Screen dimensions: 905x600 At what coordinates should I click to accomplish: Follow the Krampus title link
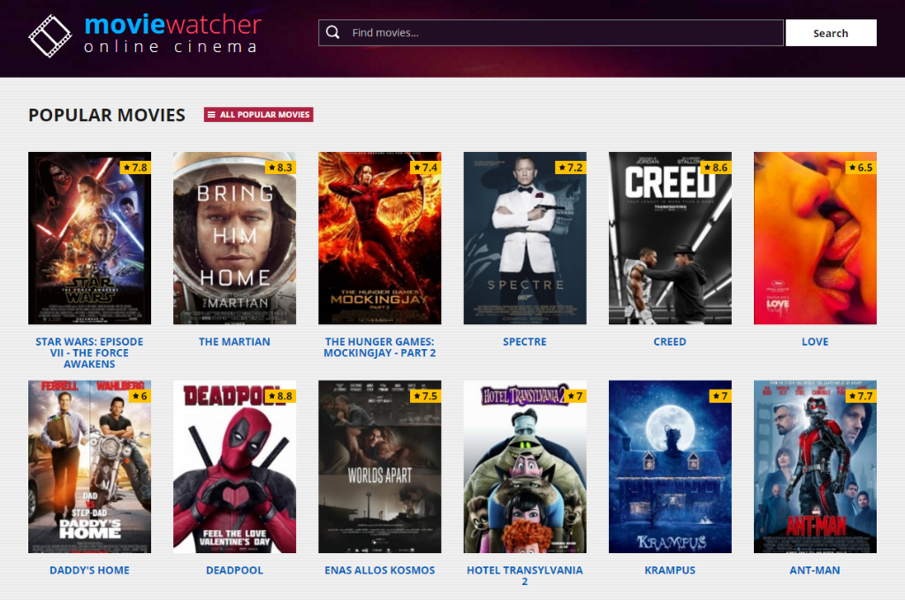[x=670, y=570]
